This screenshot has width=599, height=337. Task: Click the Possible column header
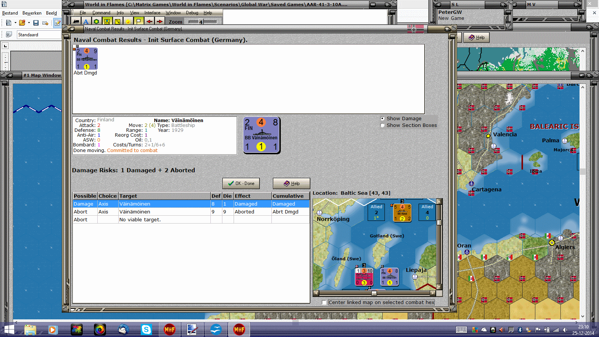85,196
